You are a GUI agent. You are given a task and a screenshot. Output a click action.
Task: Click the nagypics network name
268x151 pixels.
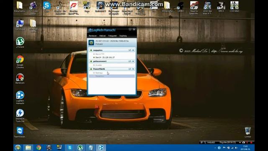98,50
